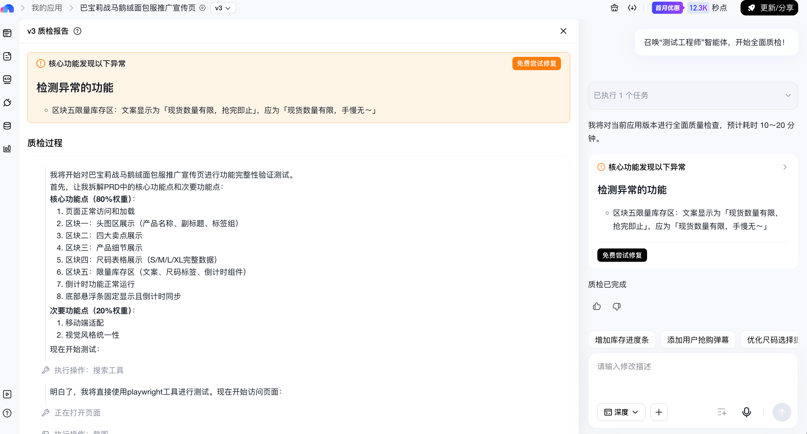Click the project name 巴宝莉战马鹅绒面包服推广宣传页
Viewport: 807px width, 434px height.
tap(138, 8)
